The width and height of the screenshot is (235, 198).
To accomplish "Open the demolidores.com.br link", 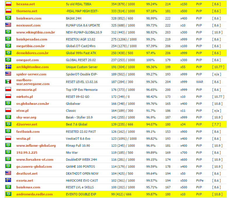I will click(32, 53).
